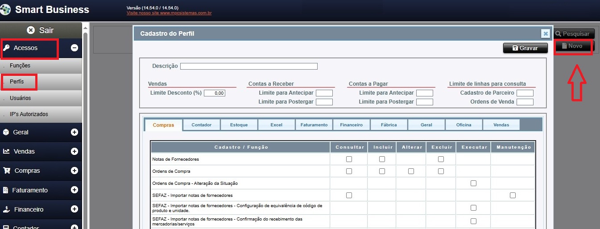This screenshot has height=229, width=600.
Task: Click the hand-coin icon beside Financeiro
Action: [6, 209]
